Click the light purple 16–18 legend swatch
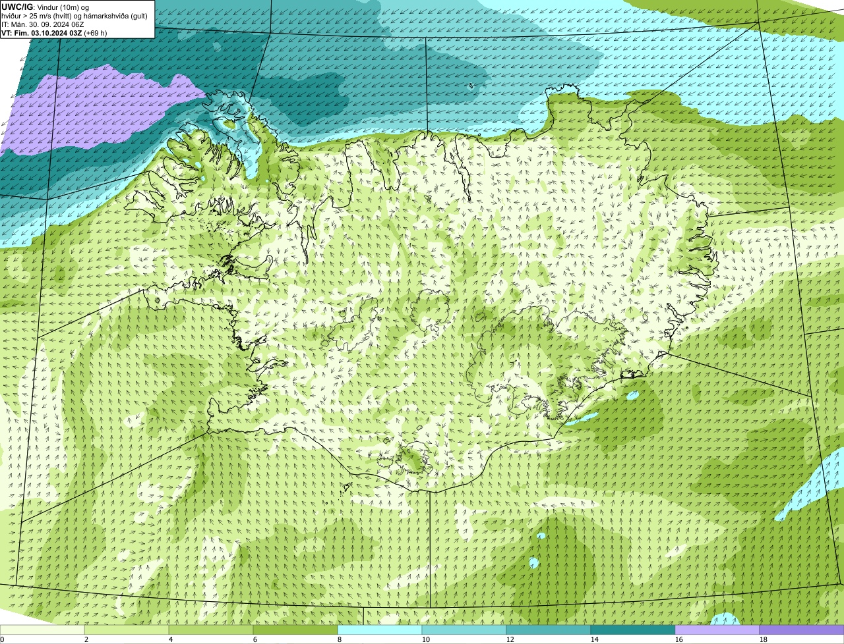The width and height of the screenshot is (844, 644). pyautogui.click(x=717, y=630)
